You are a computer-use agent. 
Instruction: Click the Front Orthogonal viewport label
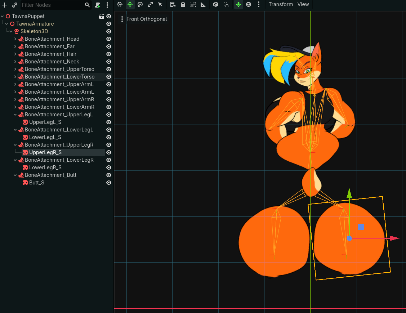pos(147,19)
